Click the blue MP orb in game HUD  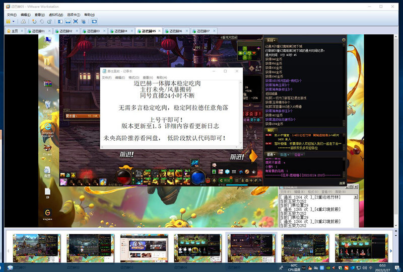[198, 177]
